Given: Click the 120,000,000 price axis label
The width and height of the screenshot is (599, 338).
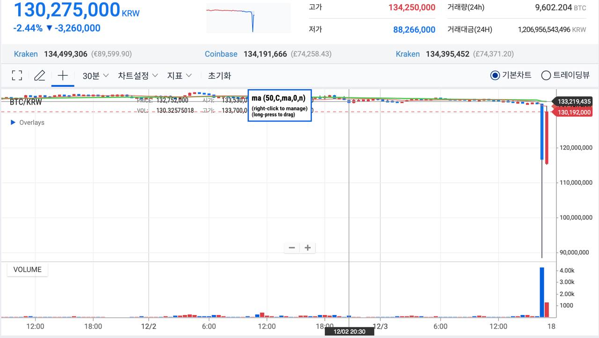Looking at the screenshot, I should pyautogui.click(x=576, y=148).
